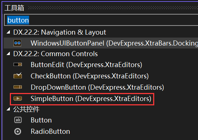Click the ButtonEdit control icon

click(18, 65)
